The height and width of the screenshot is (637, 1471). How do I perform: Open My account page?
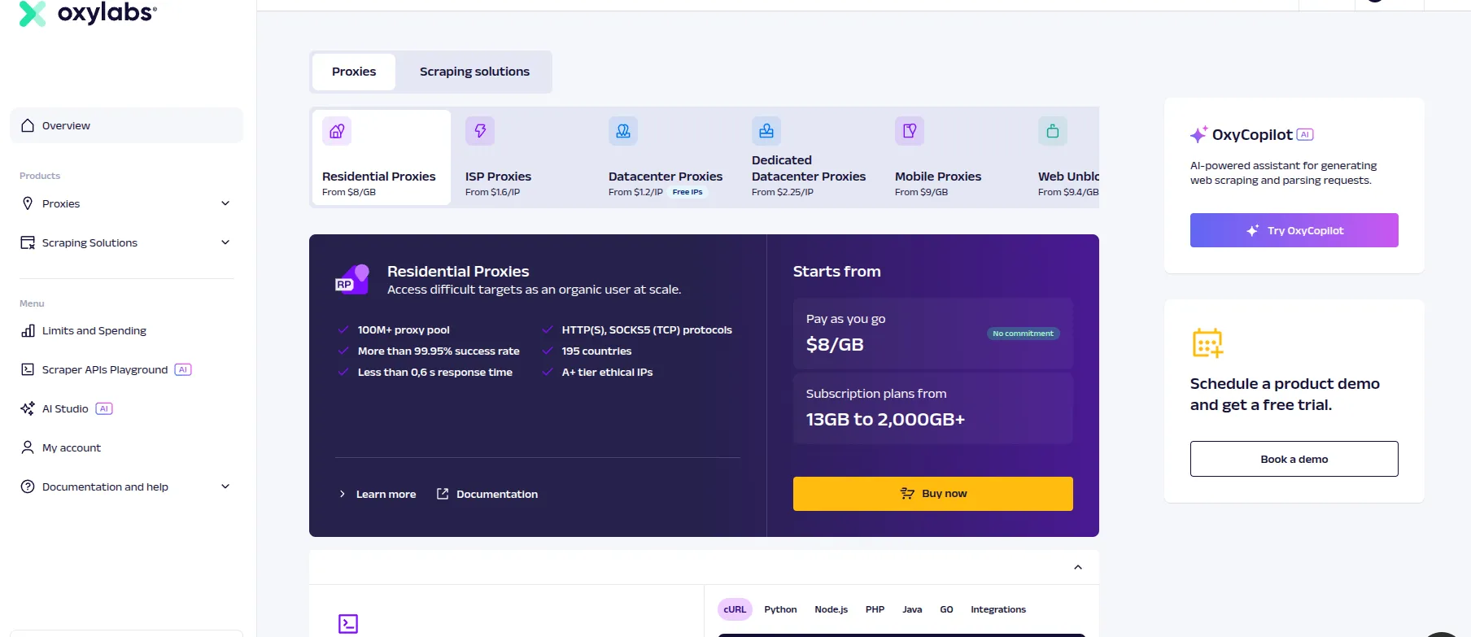click(72, 447)
